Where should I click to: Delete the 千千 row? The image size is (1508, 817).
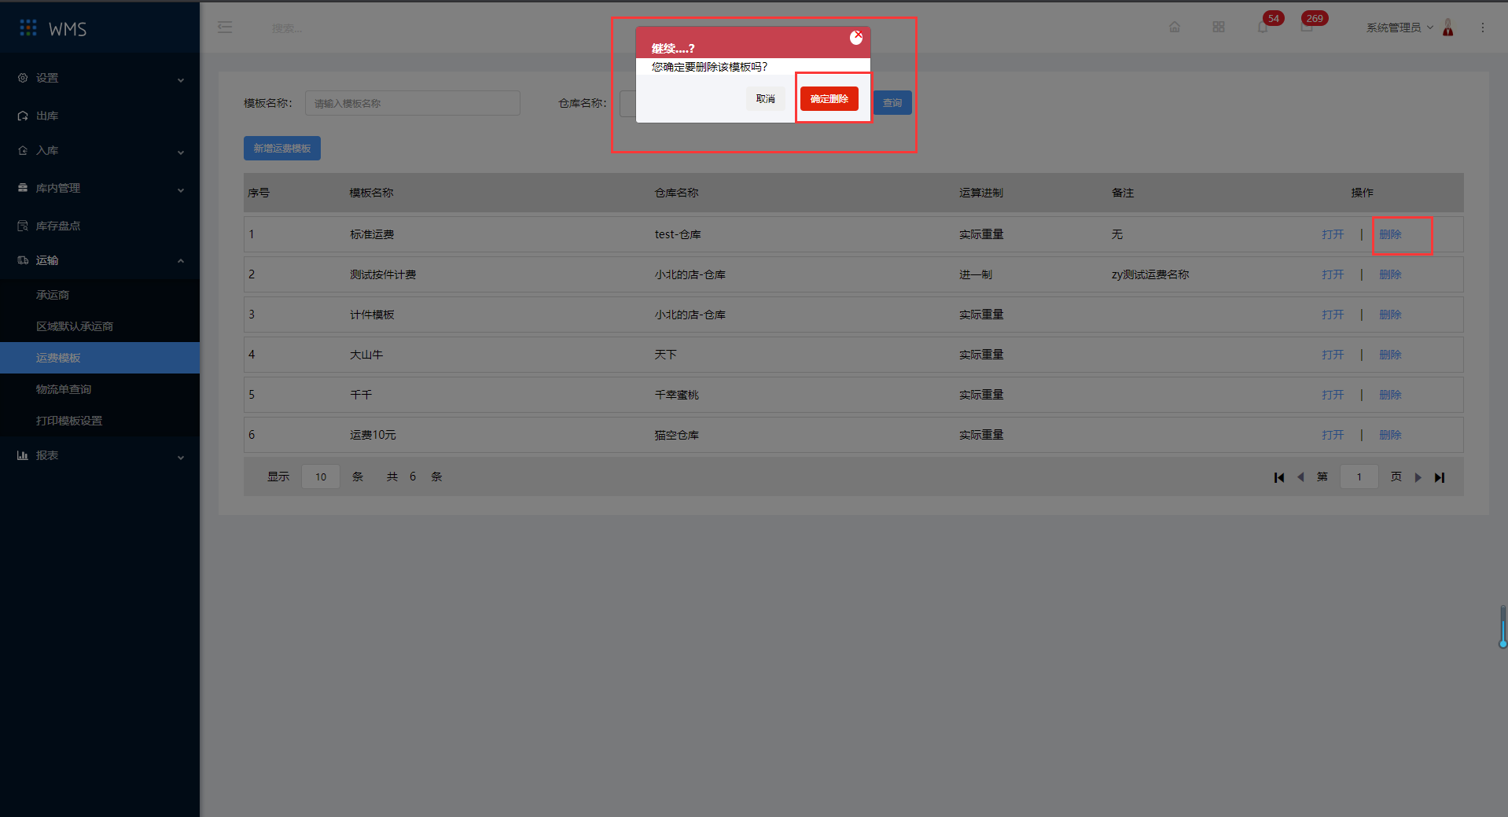pyautogui.click(x=1390, y=395)
